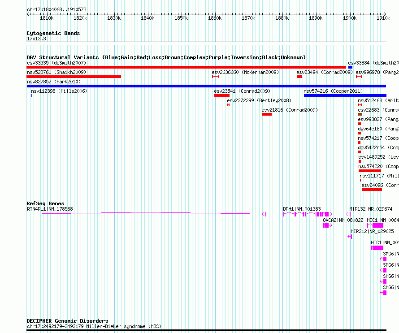This screenshot has width=399, height=333.
Task: Select the nsv827857 (Park2010) blue gain bar
Action: (x=206, y=86)
